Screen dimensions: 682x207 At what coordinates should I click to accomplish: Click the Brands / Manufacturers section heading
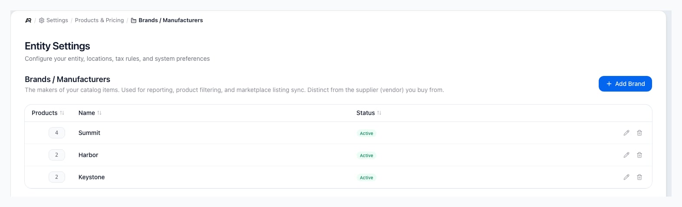(x=67, y=79)
